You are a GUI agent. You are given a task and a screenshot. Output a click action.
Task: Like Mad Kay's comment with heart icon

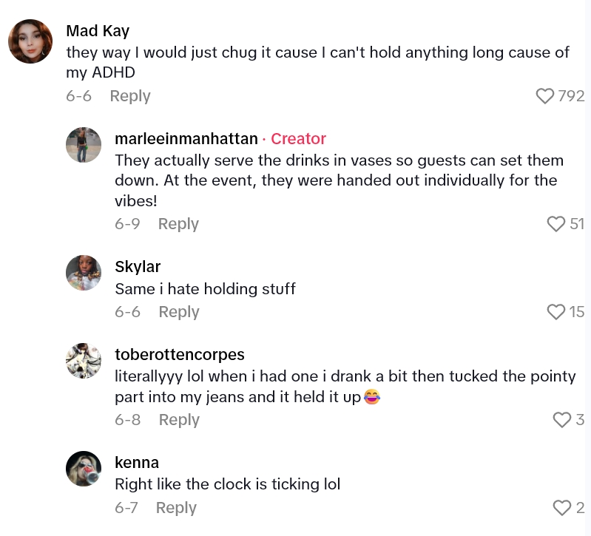(x=545, y=96)
